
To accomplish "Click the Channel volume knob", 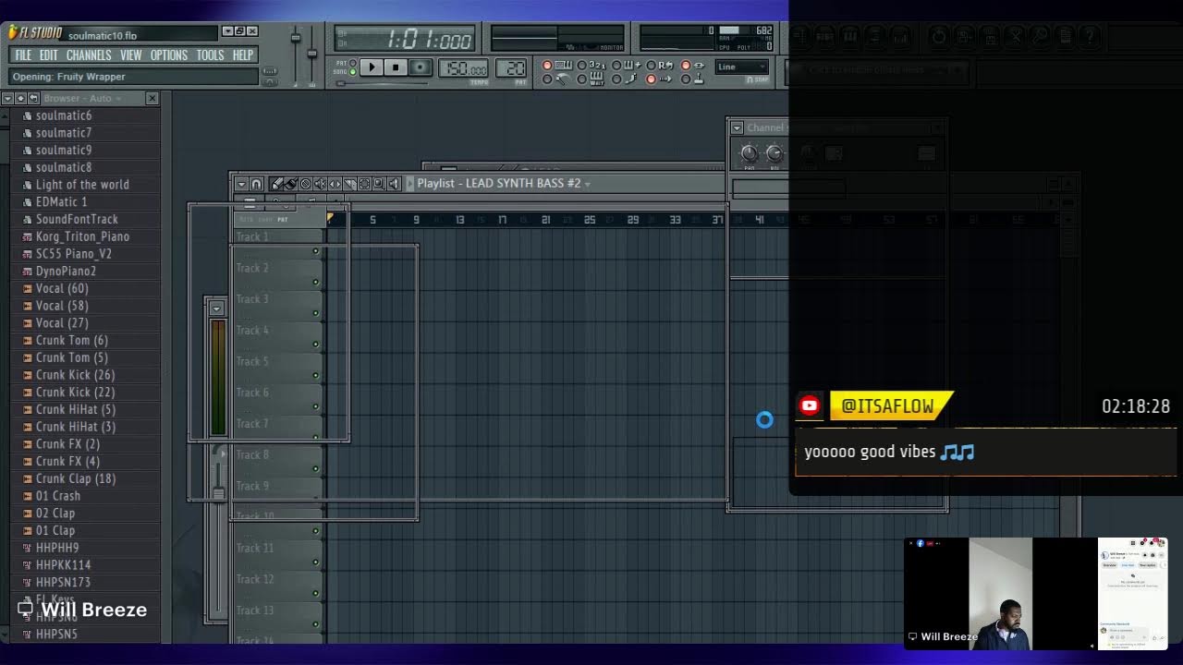I will [x=774, y=154].
